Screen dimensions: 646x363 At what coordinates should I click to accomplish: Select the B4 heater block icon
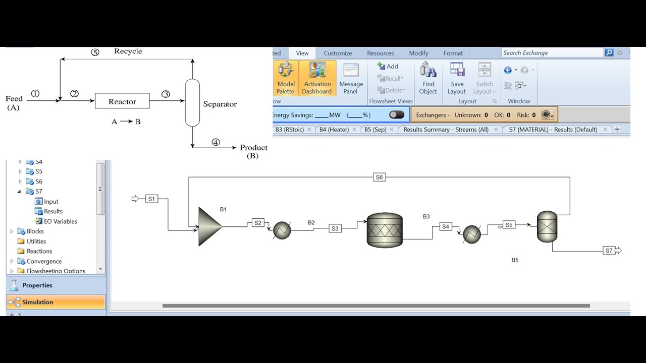(472, 234)
